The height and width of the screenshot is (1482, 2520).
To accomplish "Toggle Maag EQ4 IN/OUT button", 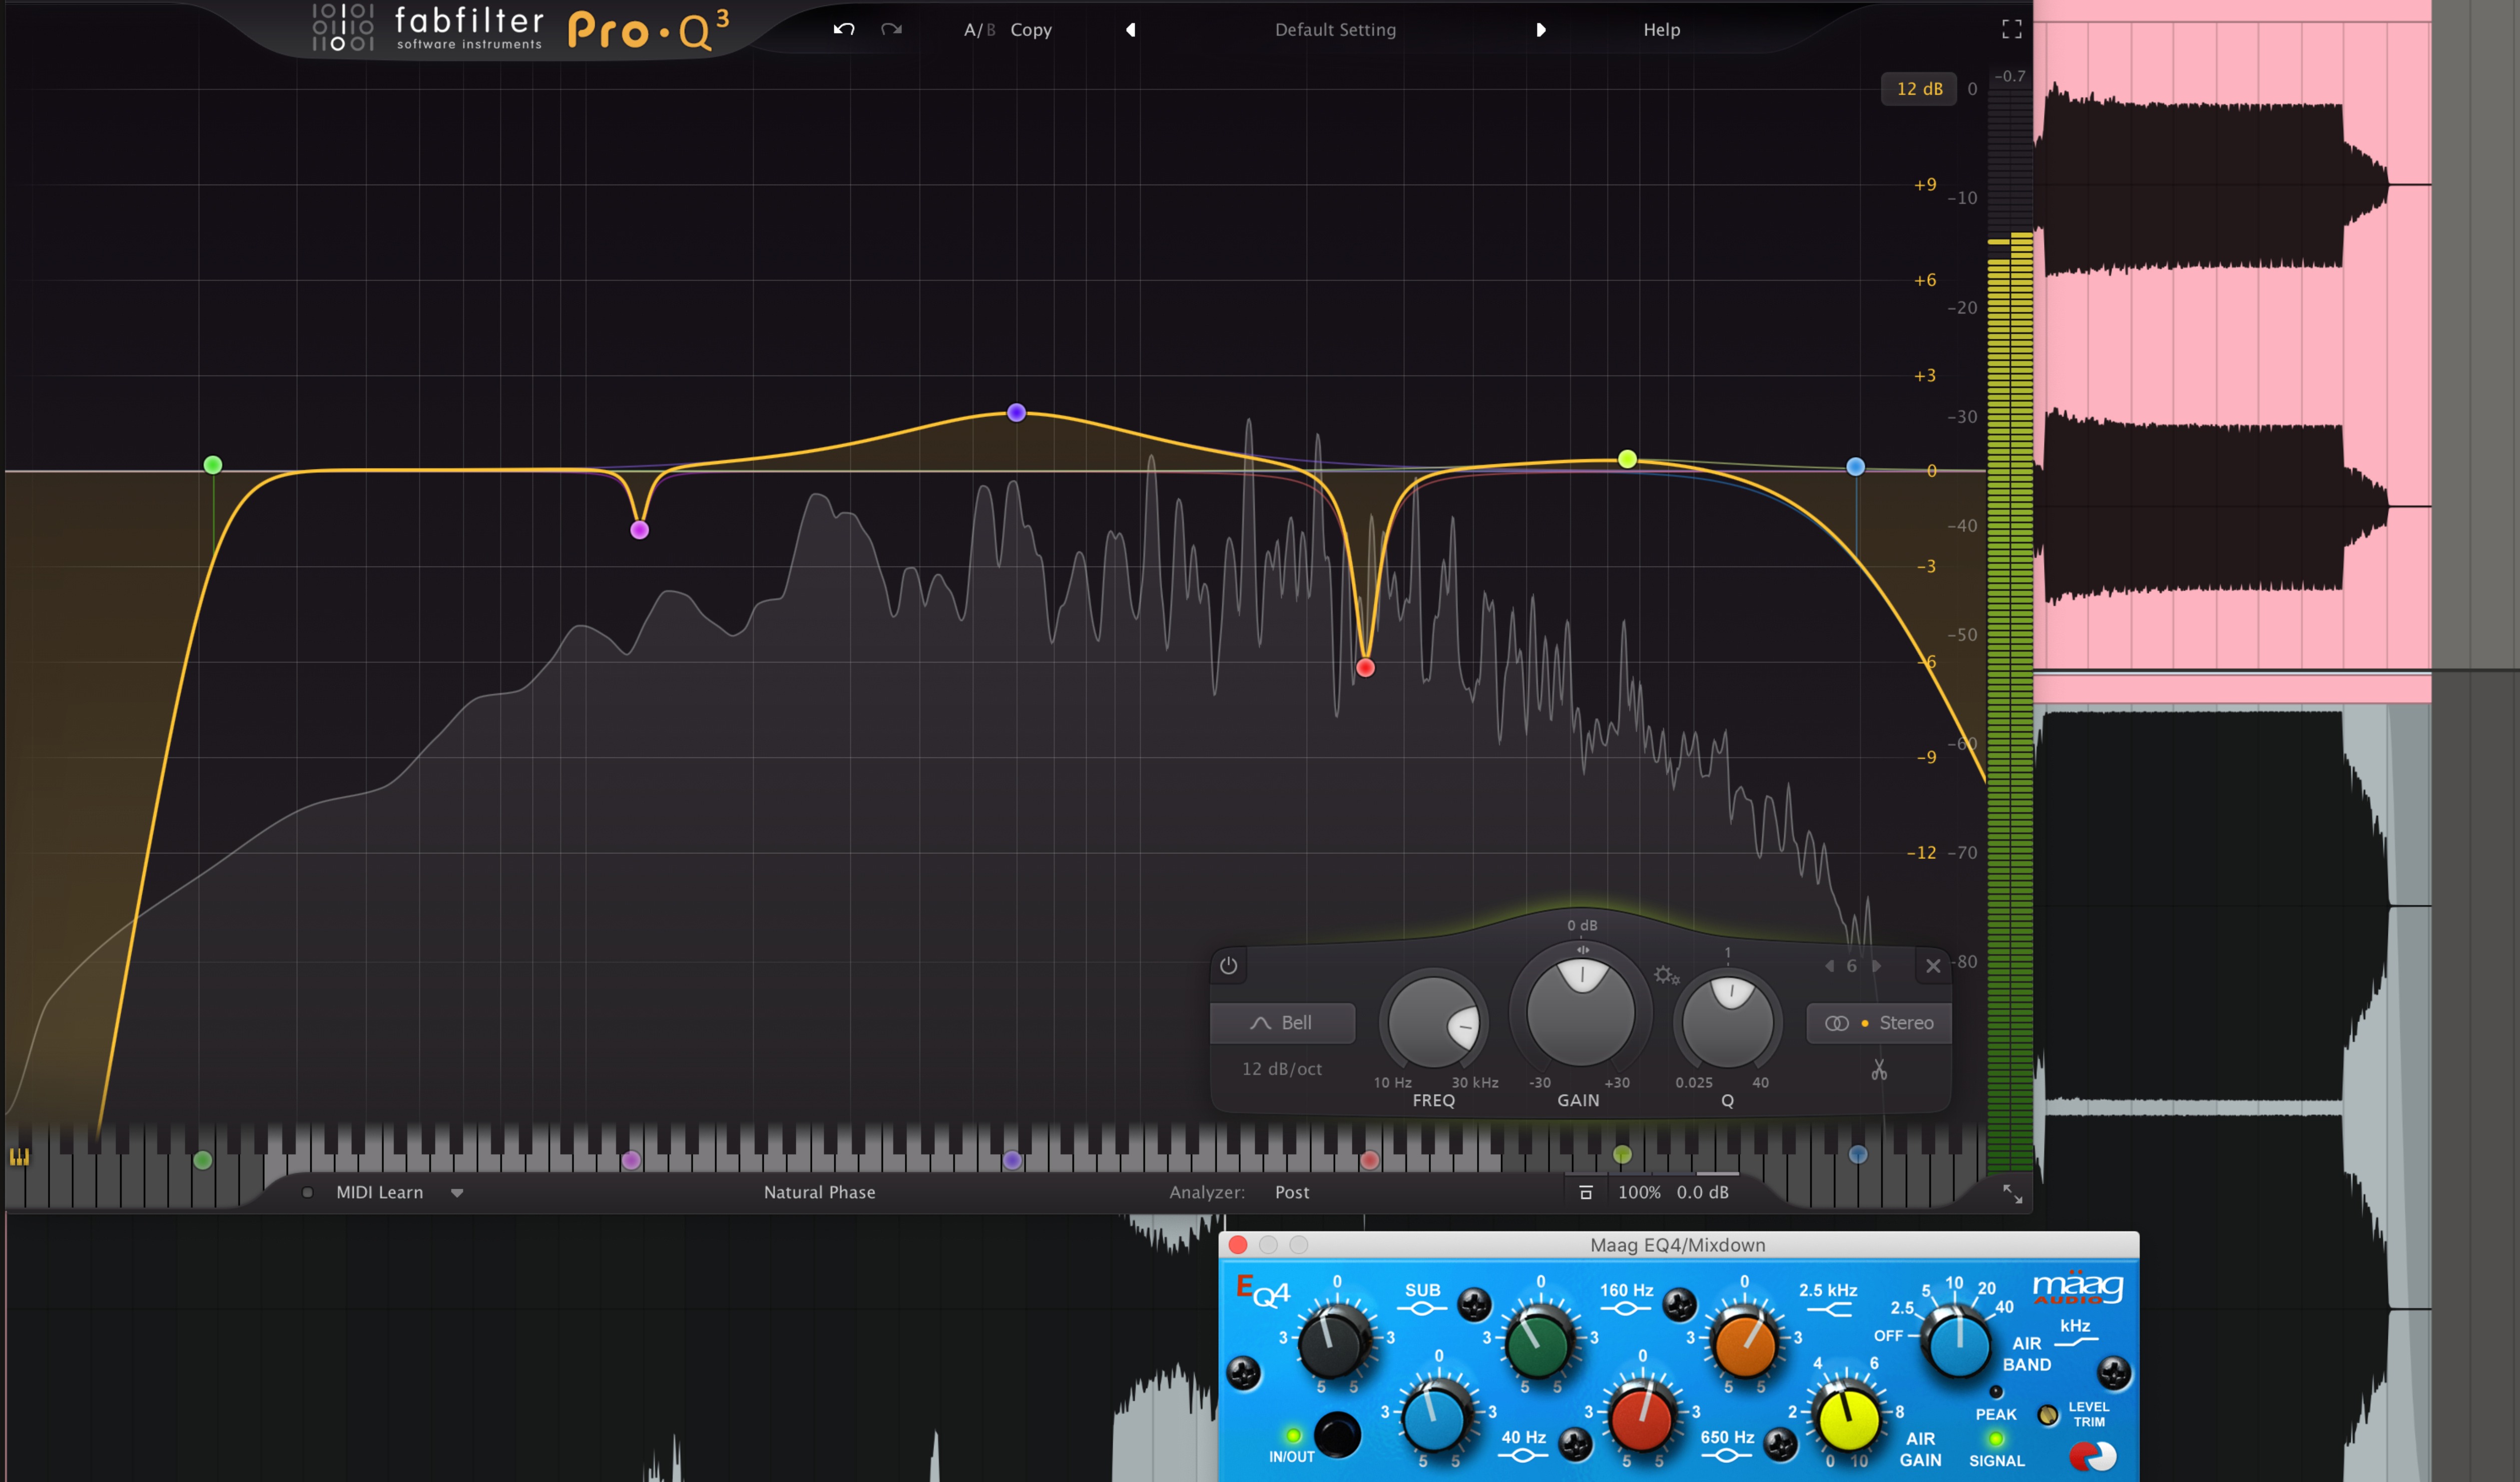I will coord(1337,1434).
